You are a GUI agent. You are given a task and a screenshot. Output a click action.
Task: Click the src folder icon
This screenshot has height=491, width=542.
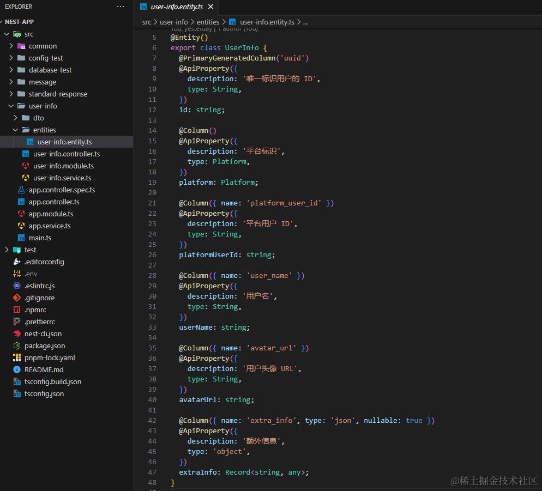[x=17, y=34]
